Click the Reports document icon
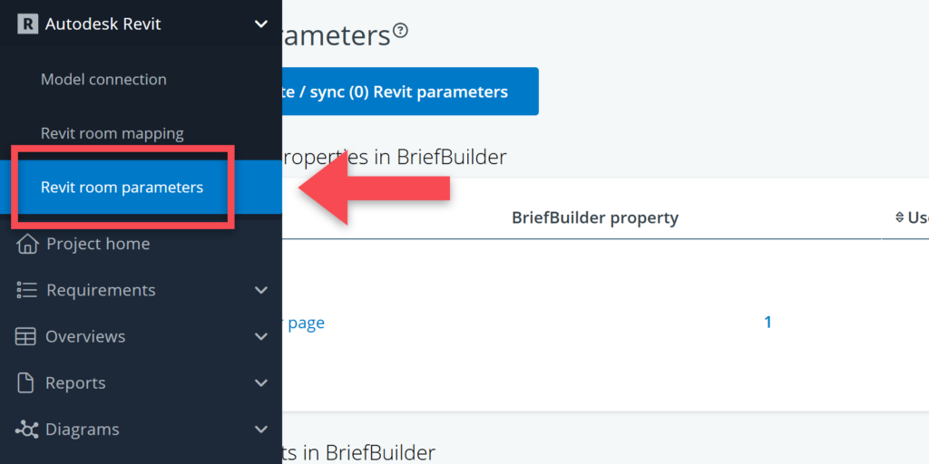The width and height of the screenshot is (929, 464). [27, 383]
